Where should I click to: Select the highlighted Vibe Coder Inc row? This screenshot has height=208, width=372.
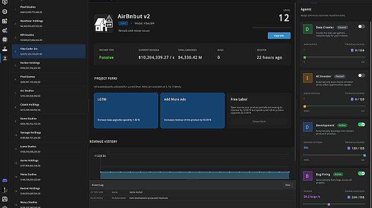(49, 51)
